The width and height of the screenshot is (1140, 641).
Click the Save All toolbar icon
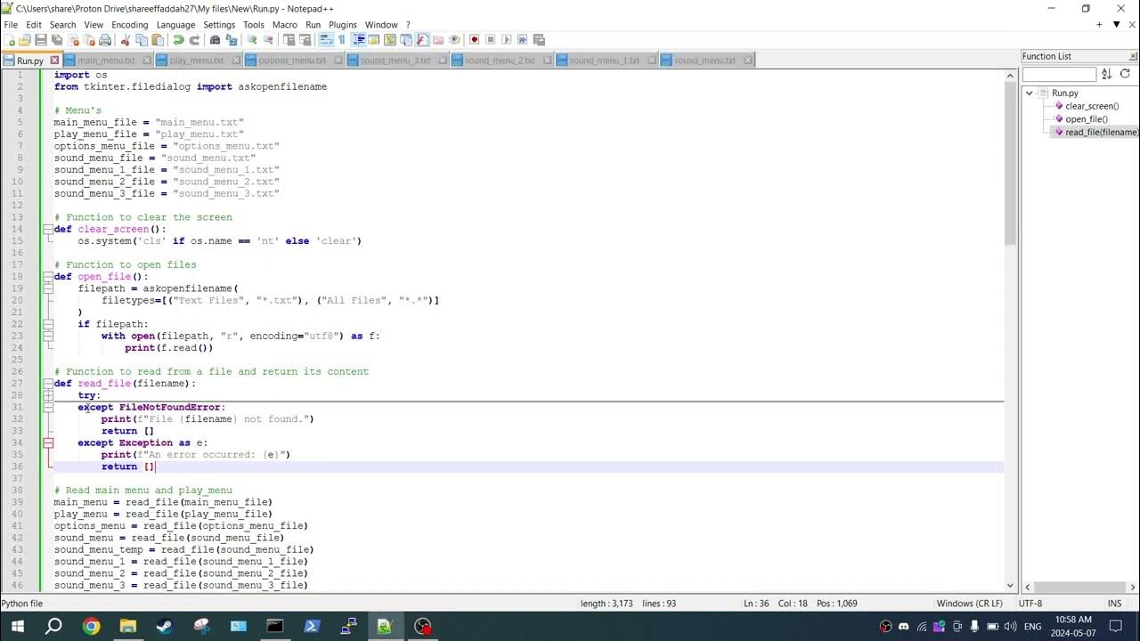(x=57, y=39)
